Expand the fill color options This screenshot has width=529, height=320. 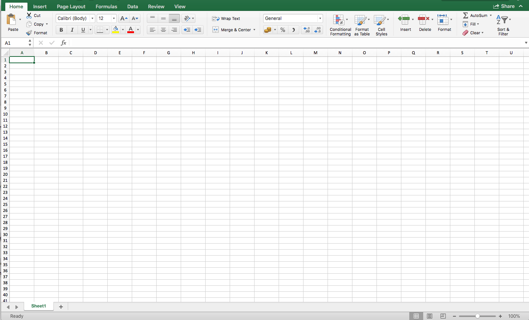pyautogui.click(x=123, y=30)
